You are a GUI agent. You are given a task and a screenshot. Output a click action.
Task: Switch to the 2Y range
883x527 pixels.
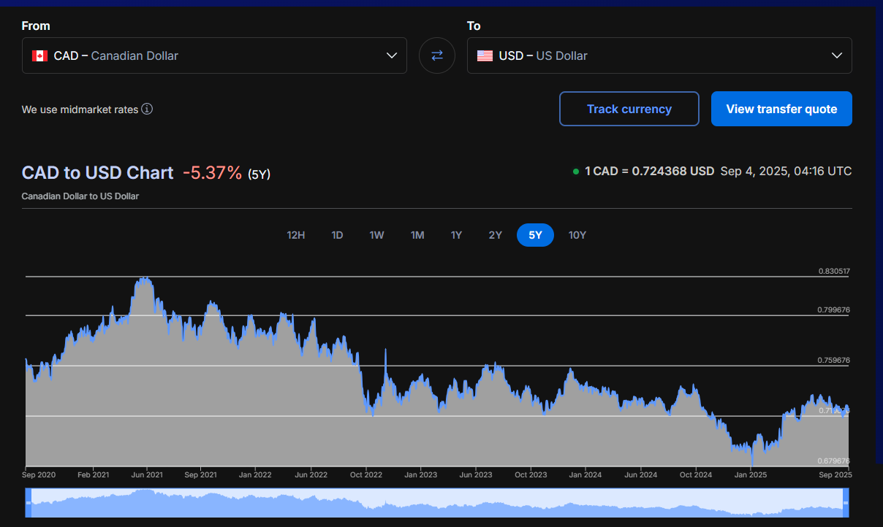(x=495, y=235)
